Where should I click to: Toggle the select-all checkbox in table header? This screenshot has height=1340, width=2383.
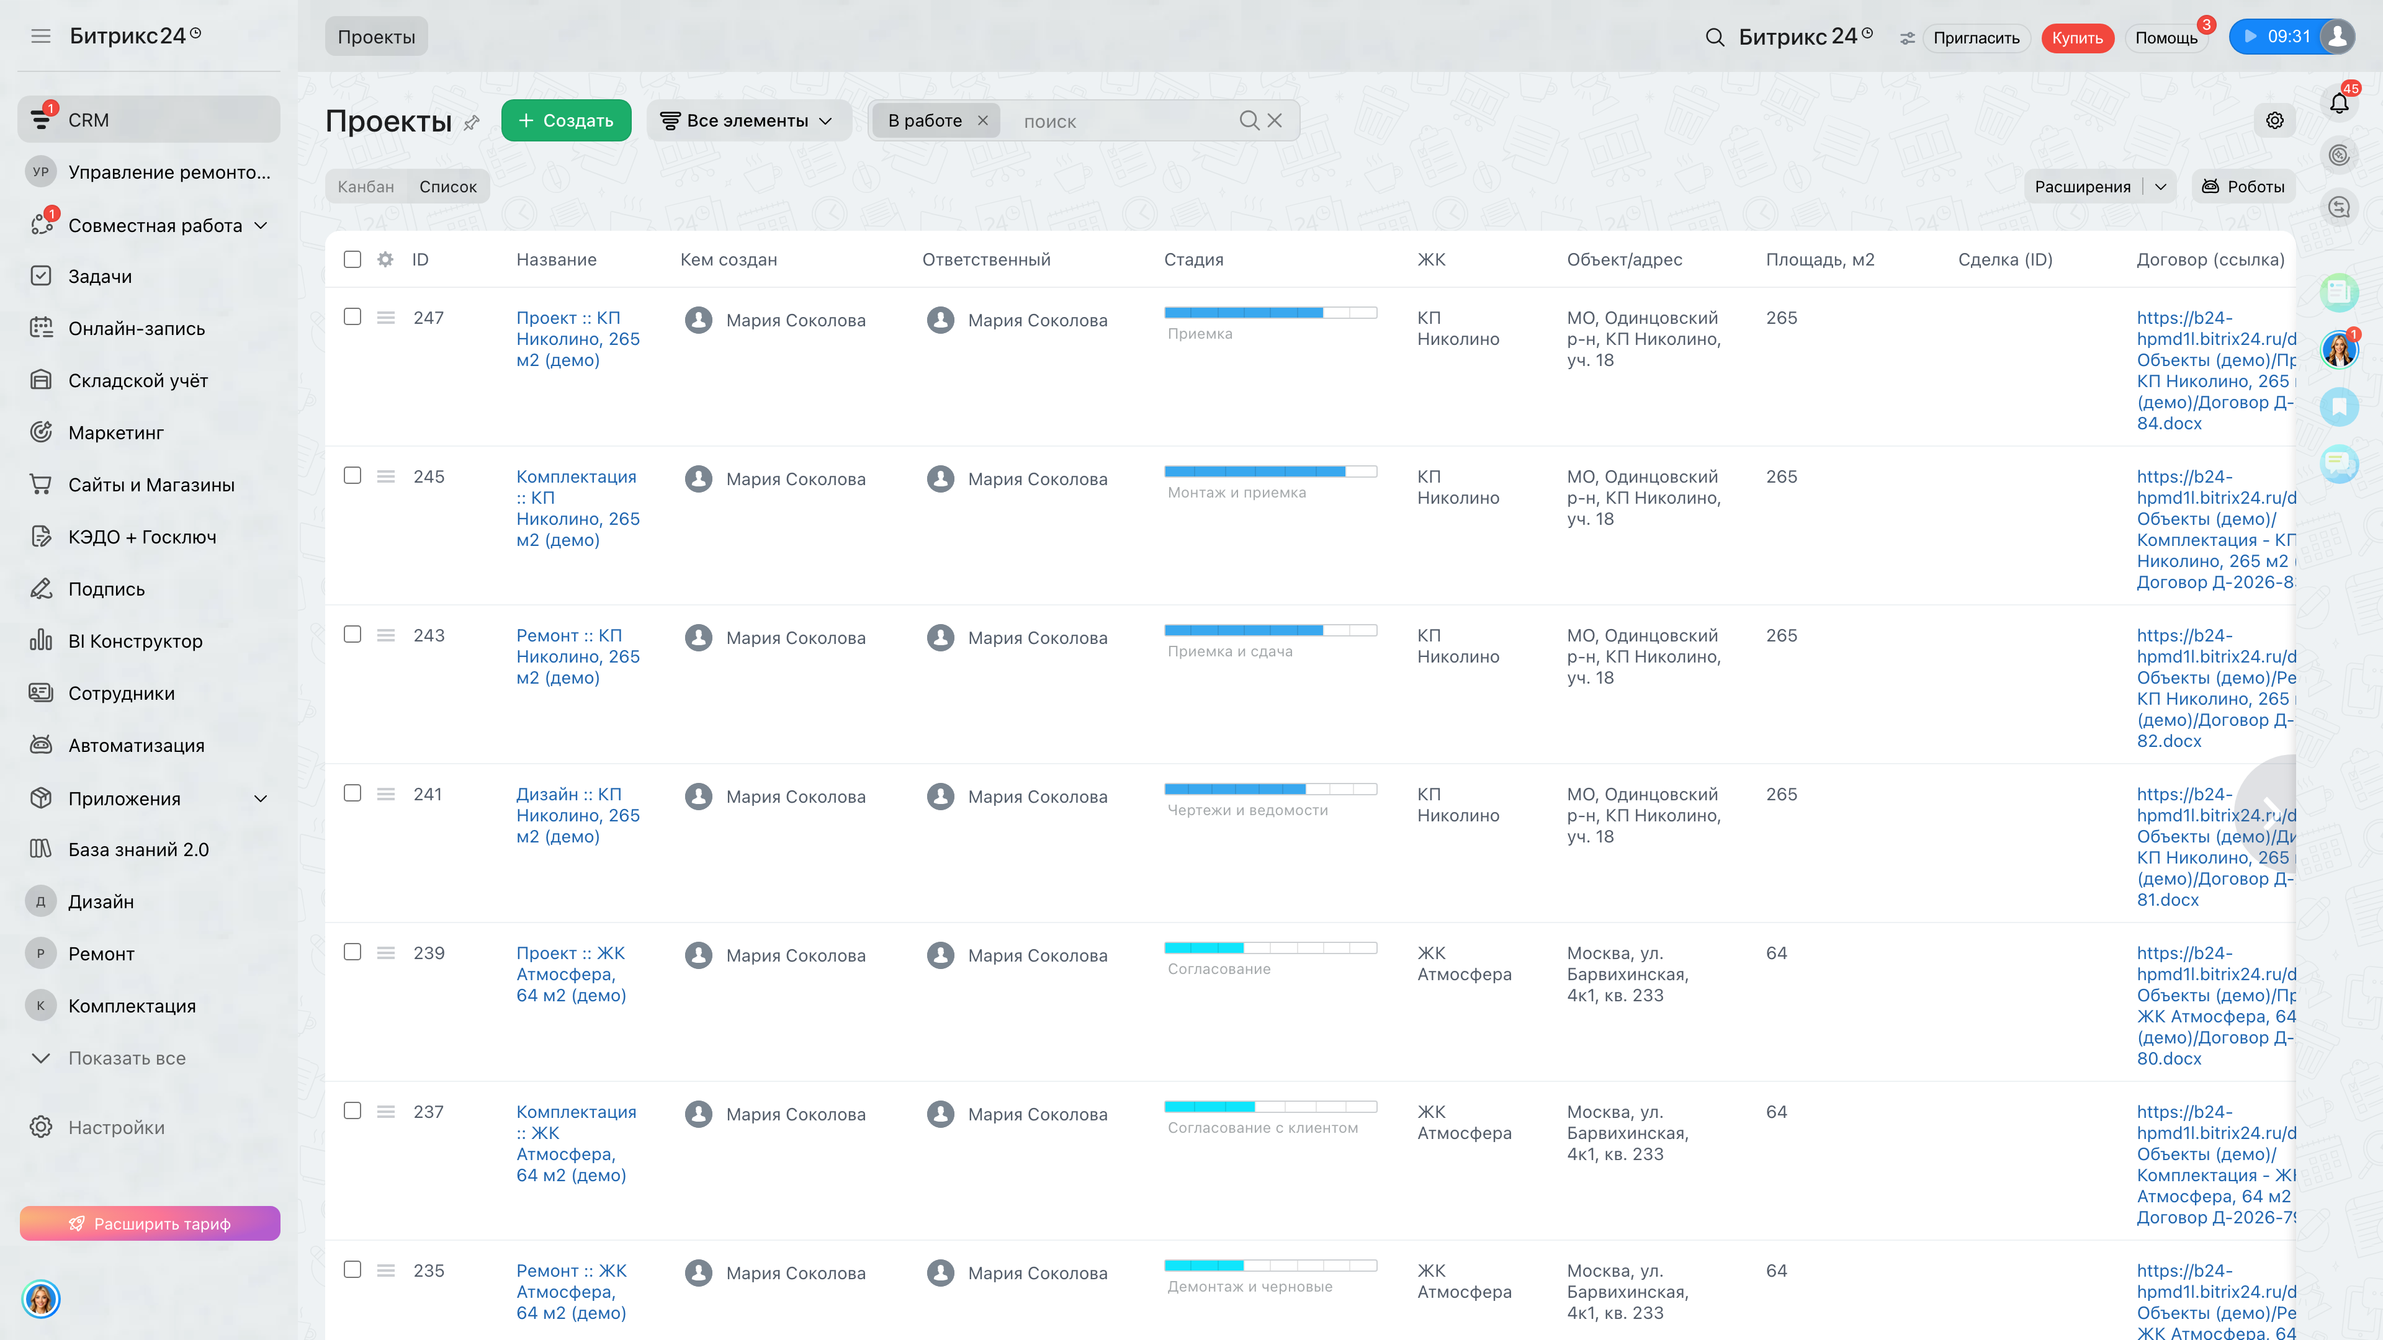click(x=352, y=259)
